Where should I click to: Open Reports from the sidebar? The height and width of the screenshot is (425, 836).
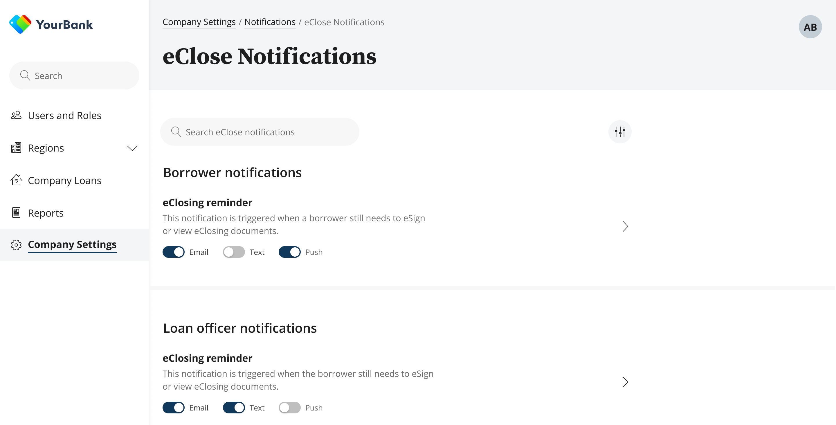click(46, 213)
